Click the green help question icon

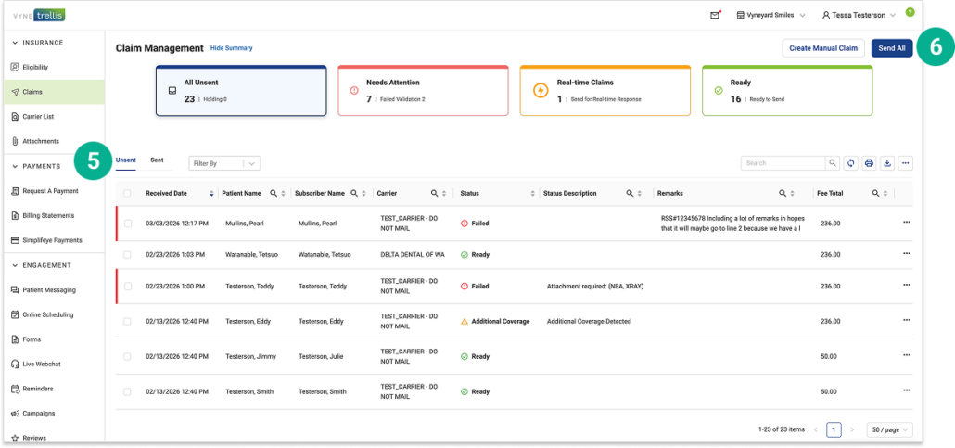[x=910, y=13]
